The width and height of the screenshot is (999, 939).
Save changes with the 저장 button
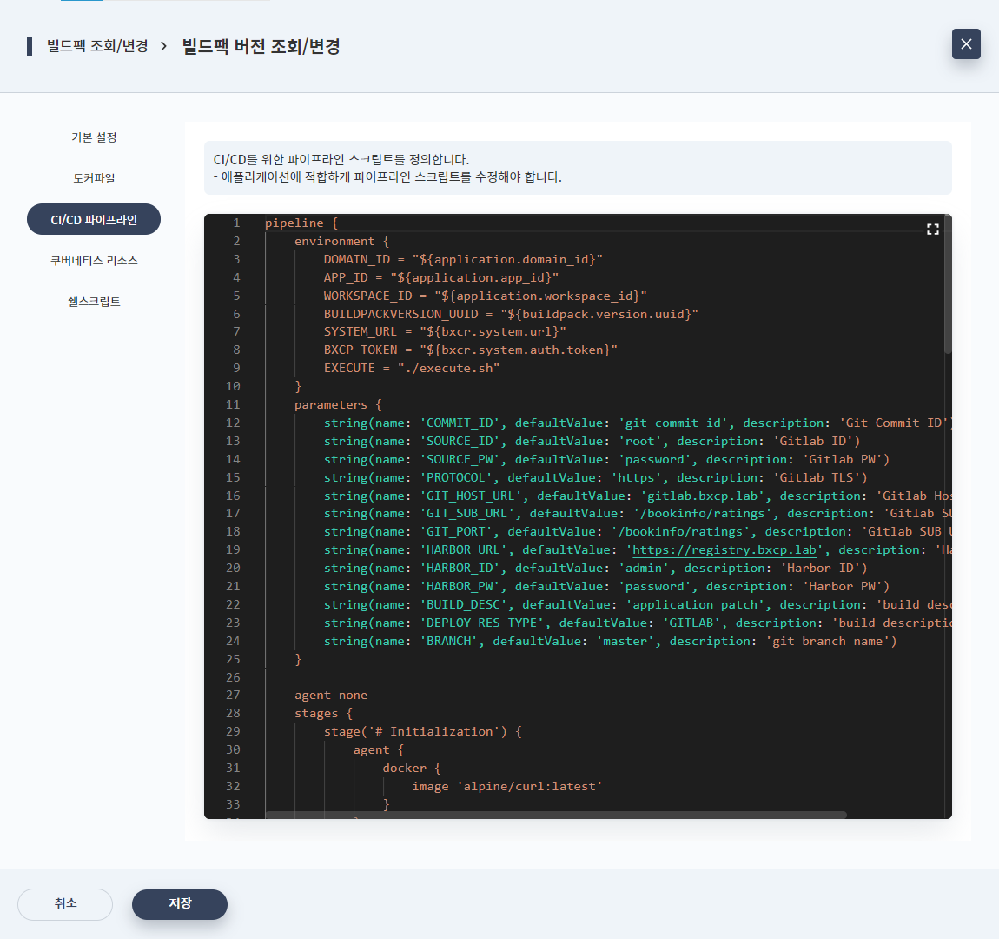click(180, 904)
